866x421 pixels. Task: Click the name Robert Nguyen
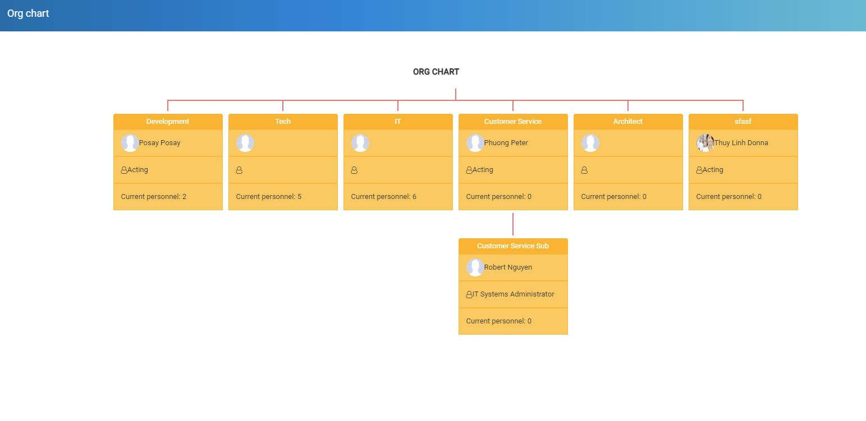click(x=508, y=267)
